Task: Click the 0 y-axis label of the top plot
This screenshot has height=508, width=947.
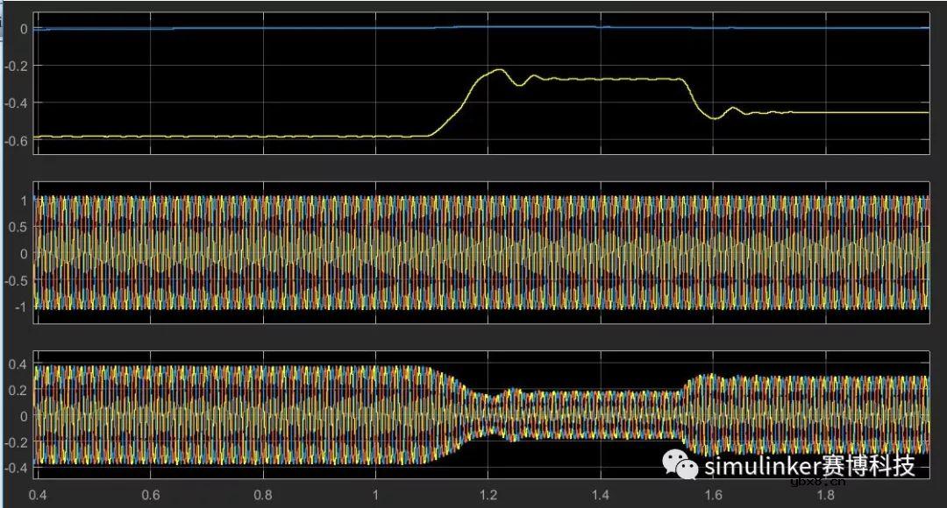Action: pos(25,28)
